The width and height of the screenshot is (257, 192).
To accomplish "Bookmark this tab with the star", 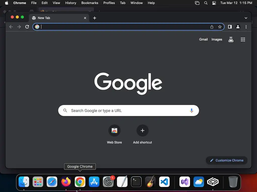I will click(220, 27).
